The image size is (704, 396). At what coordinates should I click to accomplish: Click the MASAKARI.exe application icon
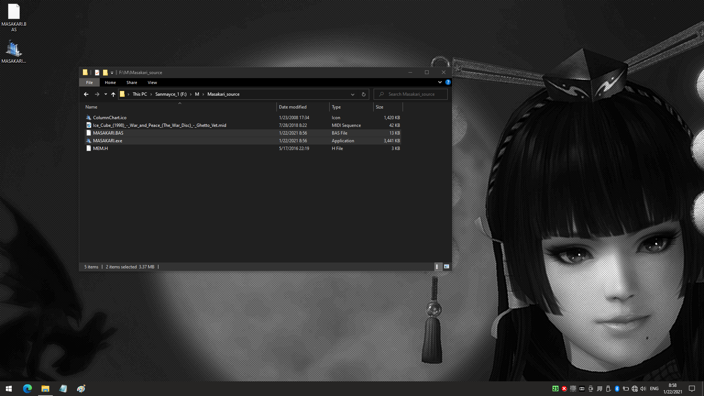[x=88, y=141]
